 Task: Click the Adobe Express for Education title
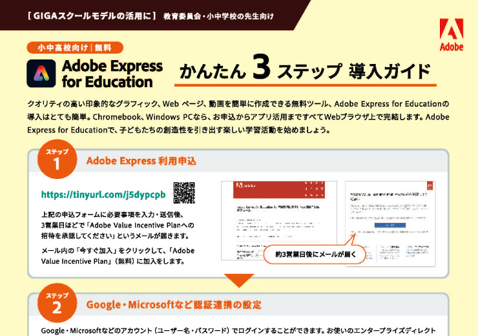(x=112, y=74)
